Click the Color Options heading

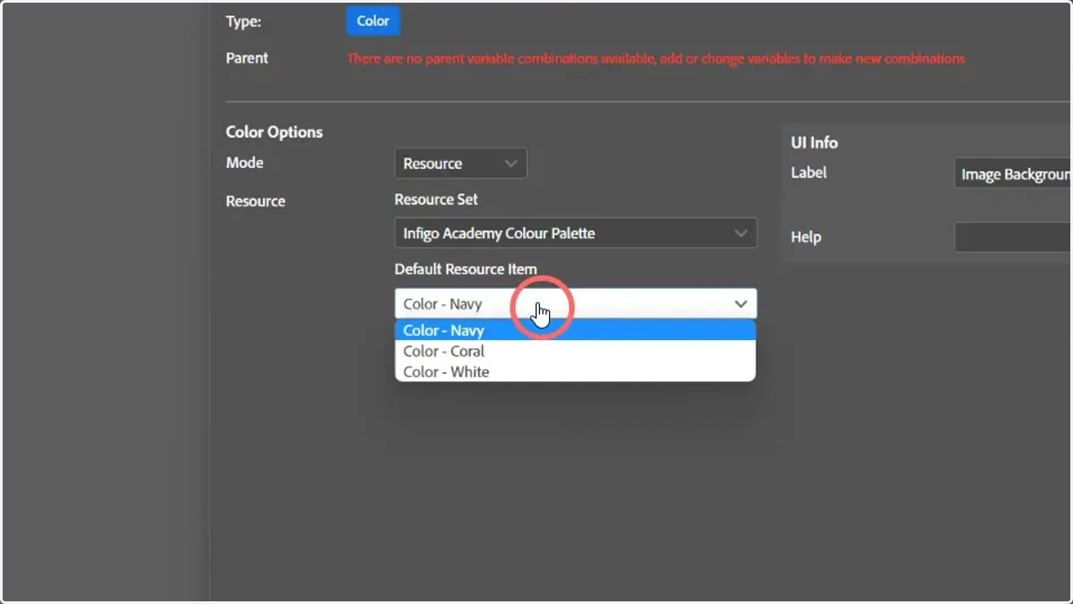click(275, 132)
